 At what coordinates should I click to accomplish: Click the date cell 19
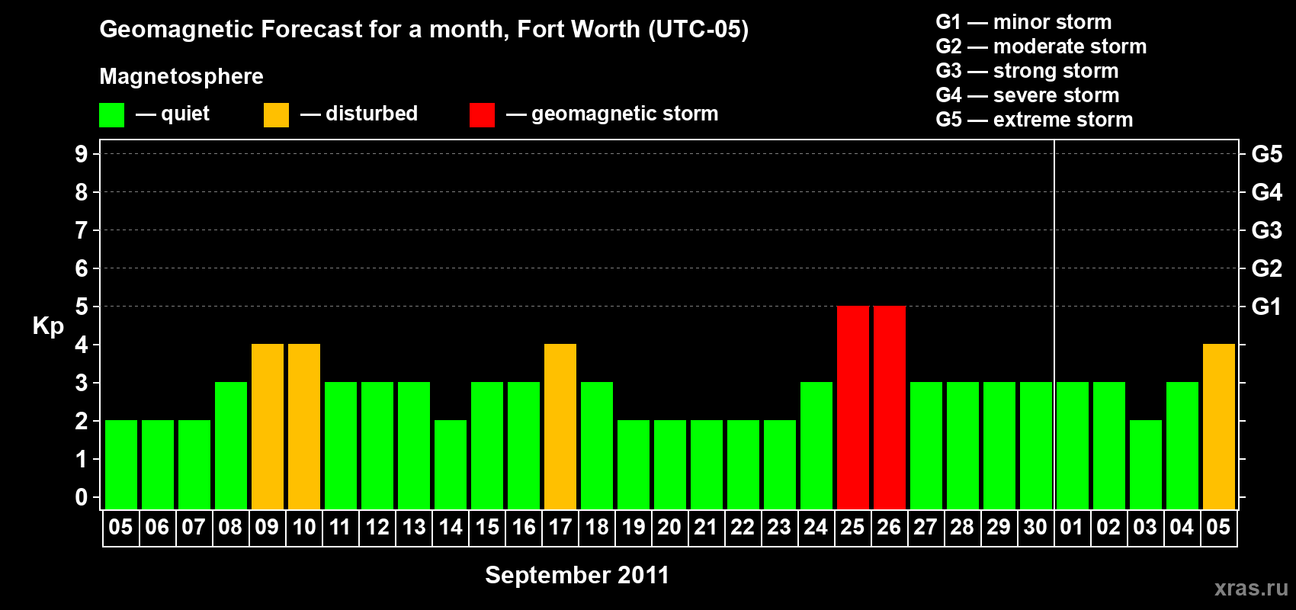click(x=634, y=528)
